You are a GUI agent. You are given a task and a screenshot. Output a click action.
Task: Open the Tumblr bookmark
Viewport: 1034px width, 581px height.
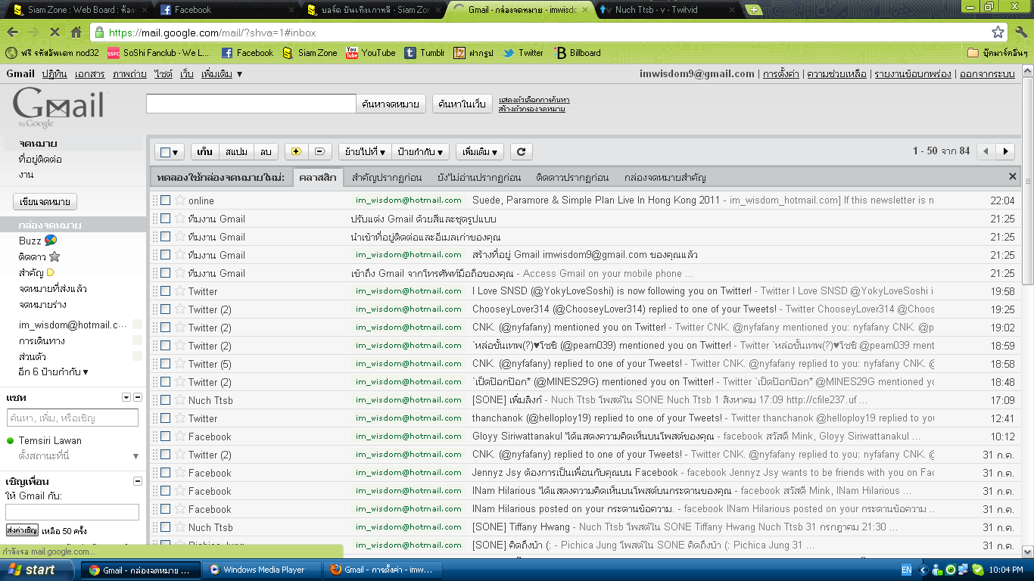425,53
